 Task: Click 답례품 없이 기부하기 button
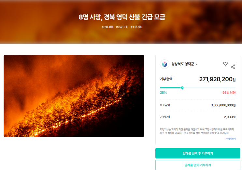(198, 165)
